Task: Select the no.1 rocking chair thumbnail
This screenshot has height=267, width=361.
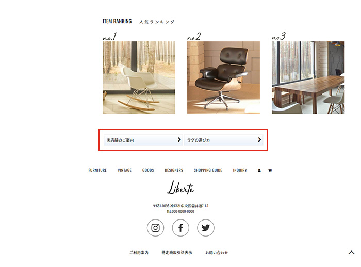Action: pyautogui.click(x=139, y=77)
